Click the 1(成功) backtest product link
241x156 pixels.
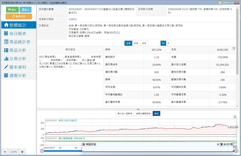coord(73,19)
